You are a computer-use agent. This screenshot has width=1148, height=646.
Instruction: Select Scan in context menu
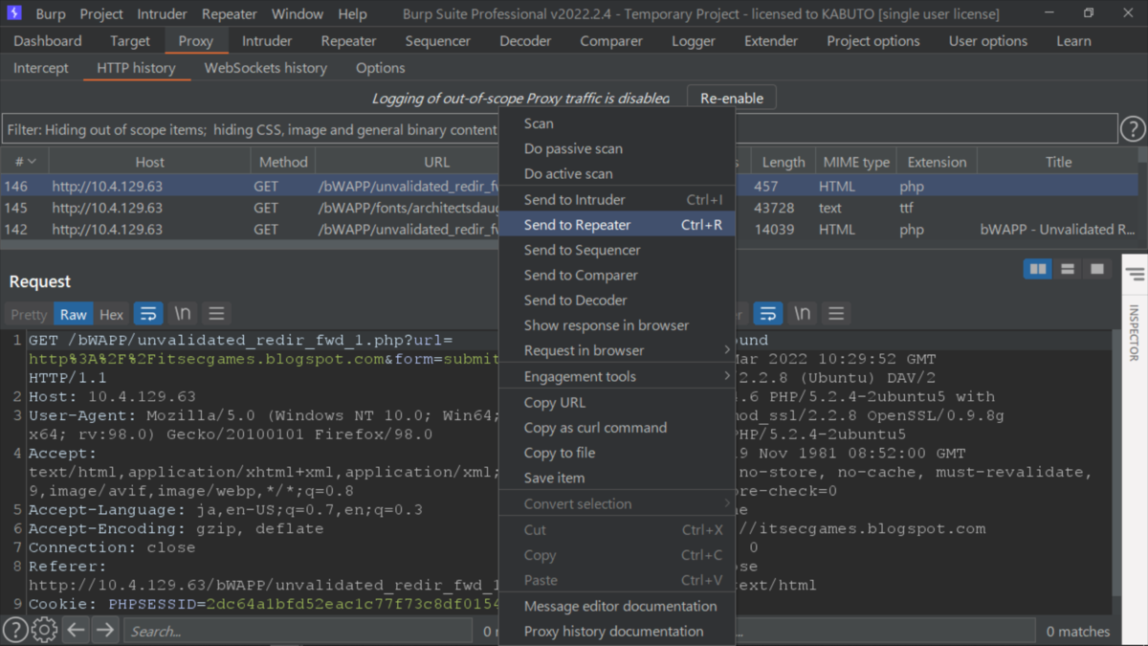tap(617, 123)
